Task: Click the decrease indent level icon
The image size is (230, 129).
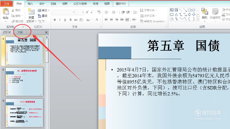Action: pyautogui.click(x=123, y=12)
